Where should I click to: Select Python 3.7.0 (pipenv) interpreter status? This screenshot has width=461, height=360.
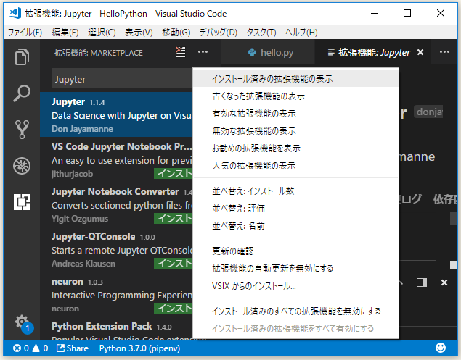(139, 348)
